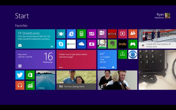
Task: Open the Los Angeles Weather tile
Action: [107, 60]
